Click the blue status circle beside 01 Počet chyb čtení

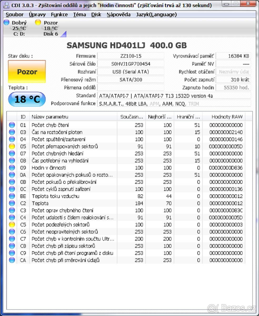click(12, 125)
